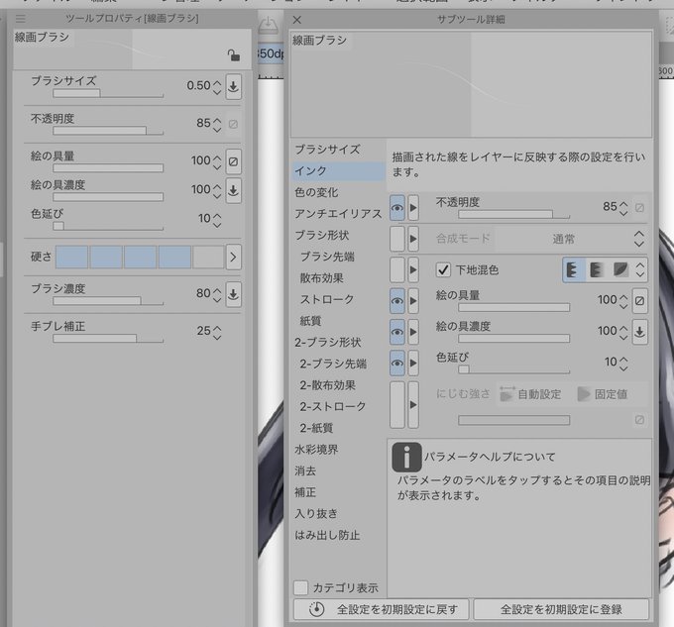Click 全設定を初期設定に登録 button
674x627 pixels.
coord(561,609)
